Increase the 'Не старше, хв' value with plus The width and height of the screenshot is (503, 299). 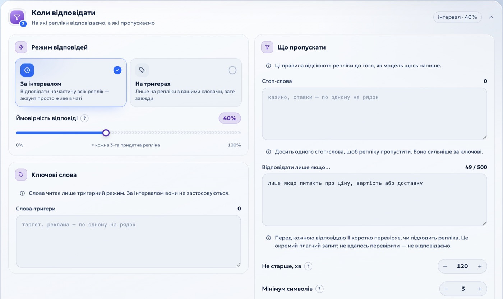(480, 266)
